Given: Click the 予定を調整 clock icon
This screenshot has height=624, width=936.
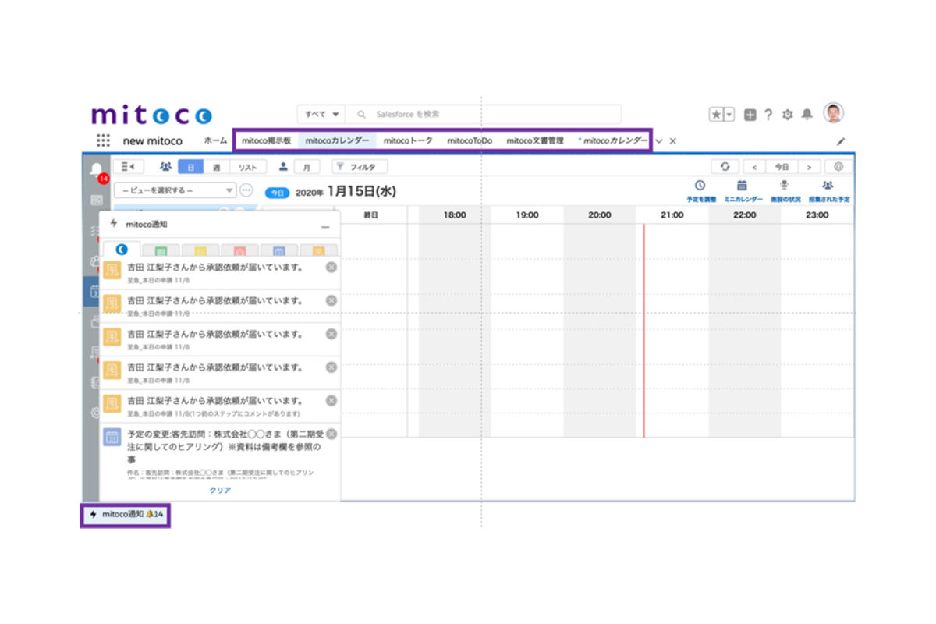Looking at the screenshot, I should coord(700,186).
